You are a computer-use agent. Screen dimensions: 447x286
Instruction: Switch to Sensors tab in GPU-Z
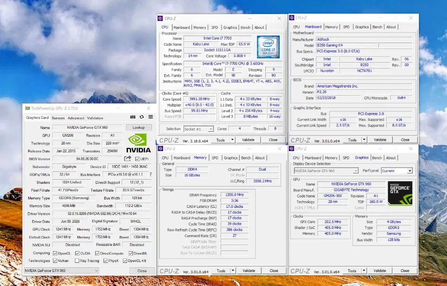pos(58,118)
